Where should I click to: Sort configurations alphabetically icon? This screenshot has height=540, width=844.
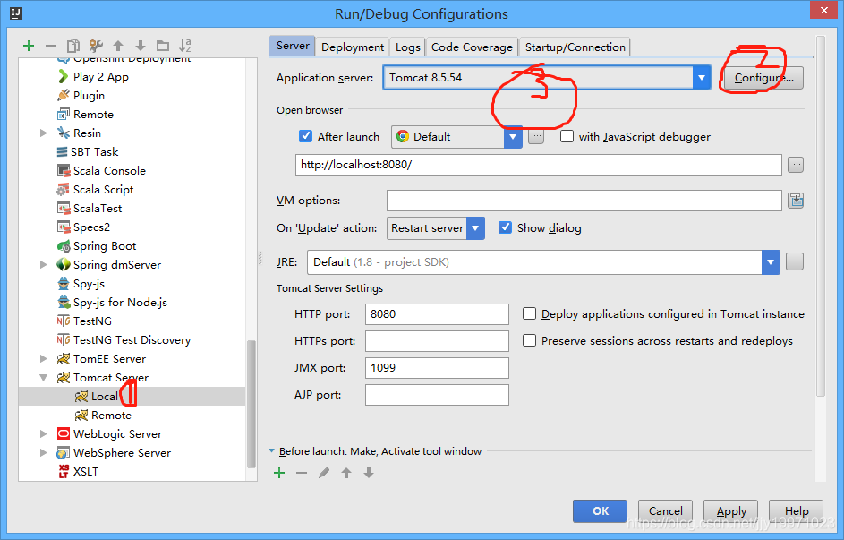click(185, 46)
